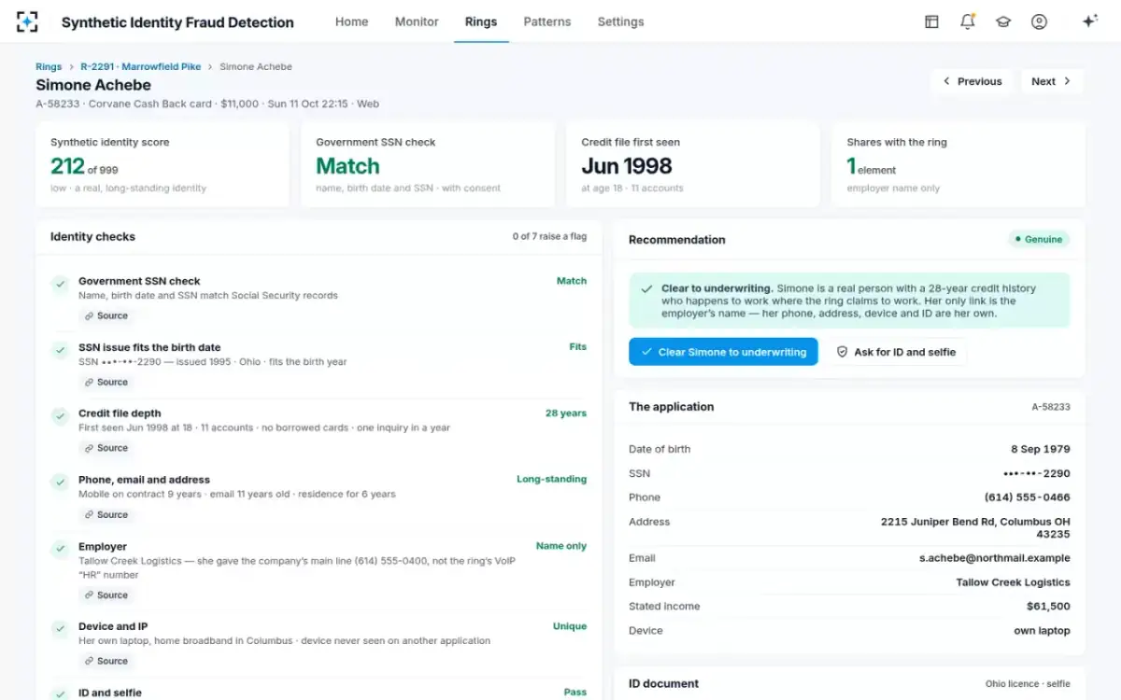The image size is (1121, 700).
Task: Click the Shares with the ring card
Action: (x=958, y=164)
